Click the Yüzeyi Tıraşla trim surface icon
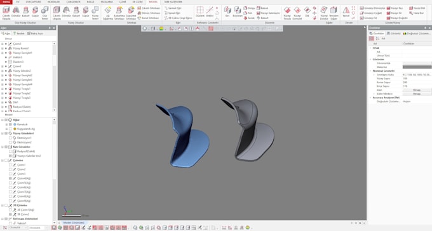This screenshot has width=432, height=231. click(287, 13)
